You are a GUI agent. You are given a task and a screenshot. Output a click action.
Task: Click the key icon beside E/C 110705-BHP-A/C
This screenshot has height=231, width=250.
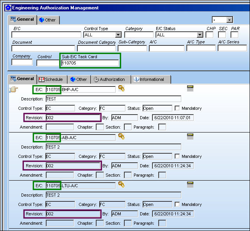click(x=121, y=88)
